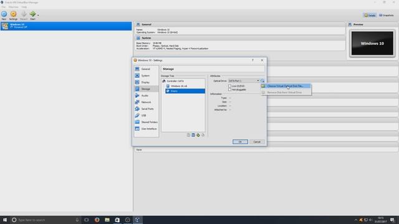Image resolution: width=399 pixels, height=224 pixels.
Task: Open the Store icon on the taskbar
Action: 117,220
